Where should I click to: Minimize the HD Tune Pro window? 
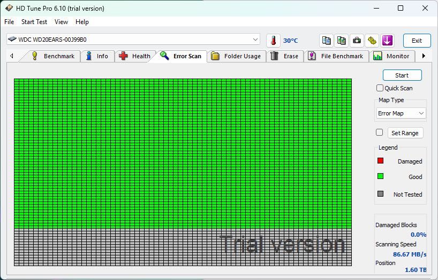pos(376,8)
